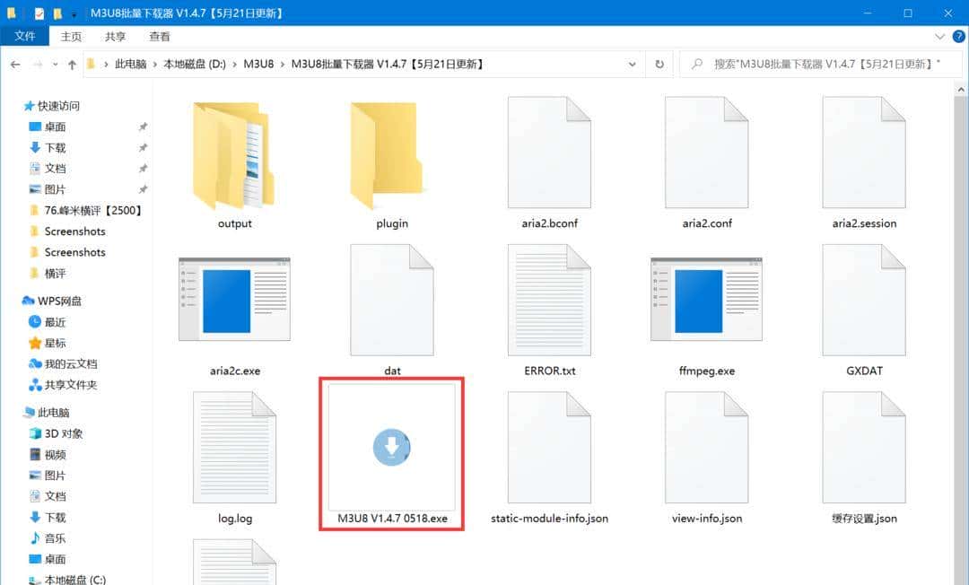Open 最近 under WPS网盘
969x585 pixels.
55,322
